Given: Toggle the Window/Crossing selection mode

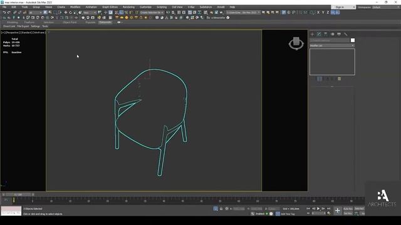Looking at the screenshot, I should coord(60,12).
